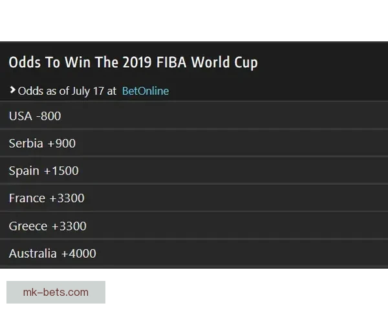
Task: Select the Serbia row
Action: point(194,143)
